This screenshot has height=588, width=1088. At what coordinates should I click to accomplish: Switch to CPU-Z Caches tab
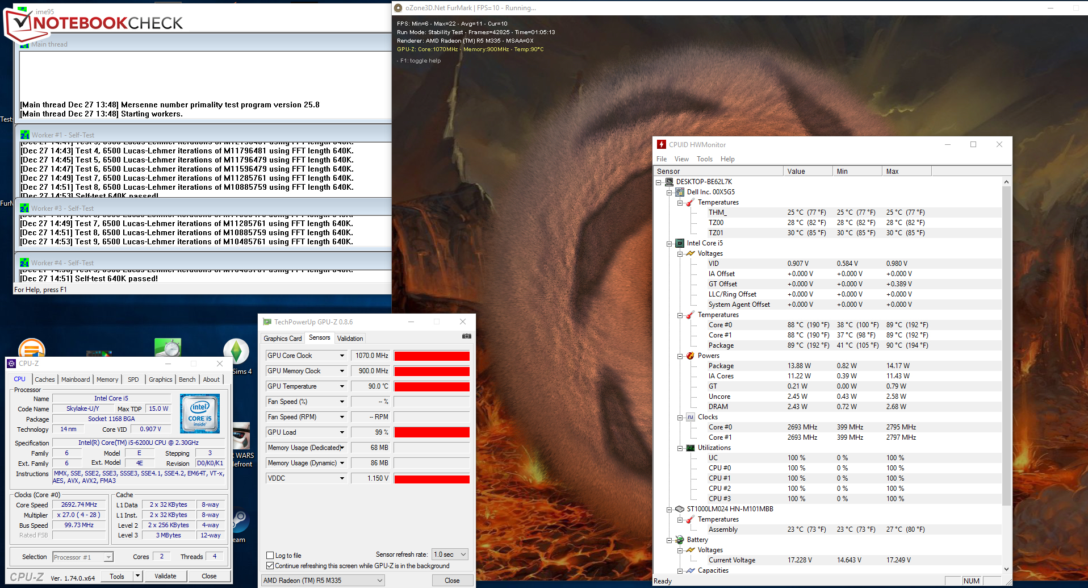(45, 380)
